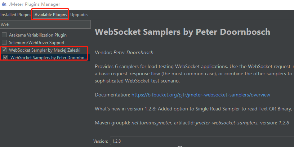Go to the Upgrades tab
This screenshot has width=294, height=147.
point(79,15)
